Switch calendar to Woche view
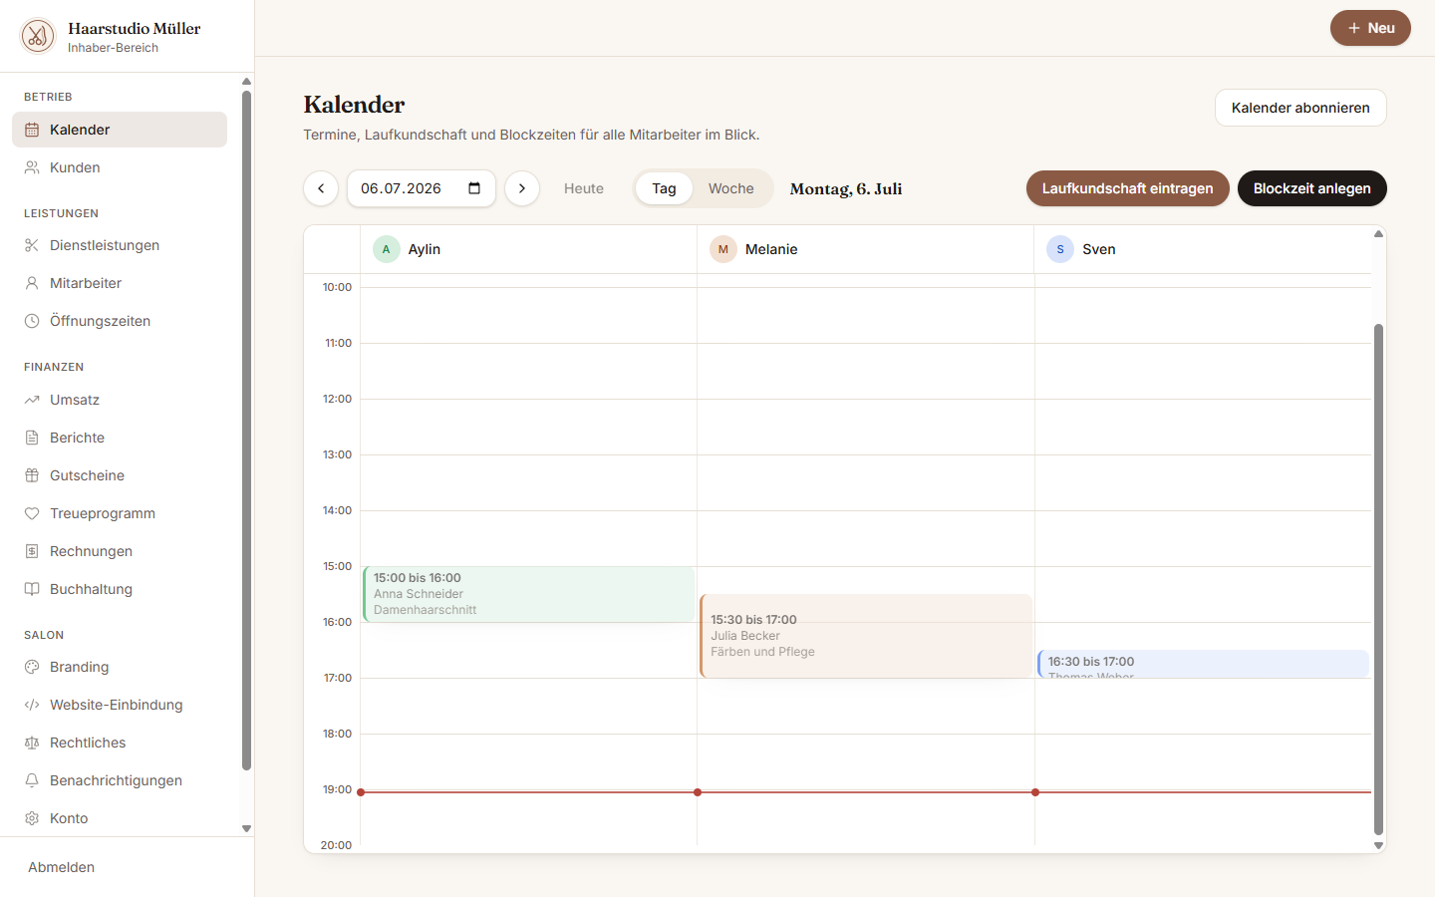This screenshot has height=897, width=1435. (x=731, y=188)
